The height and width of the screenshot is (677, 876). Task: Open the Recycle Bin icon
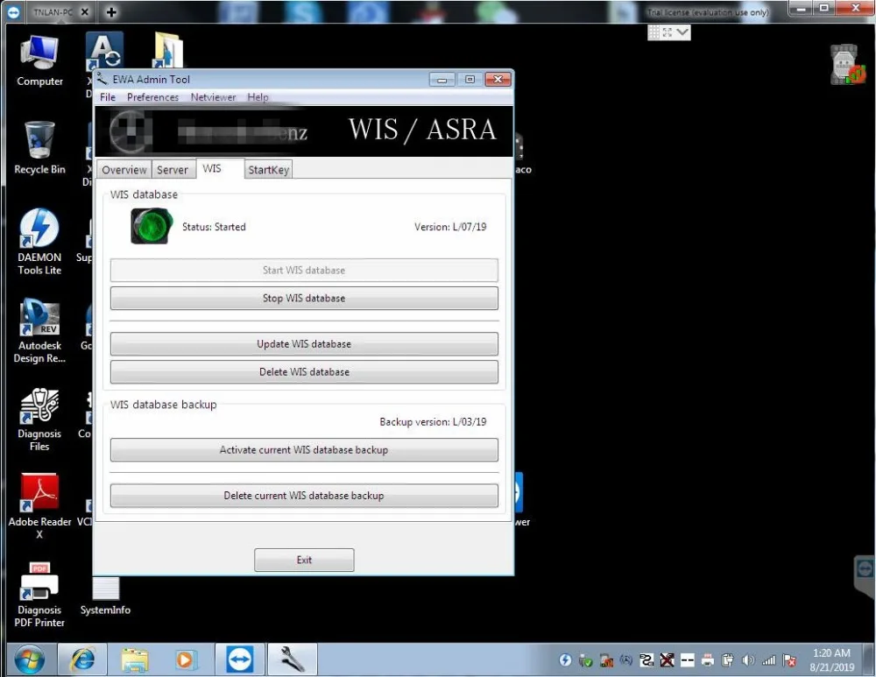tap(39, 148)
